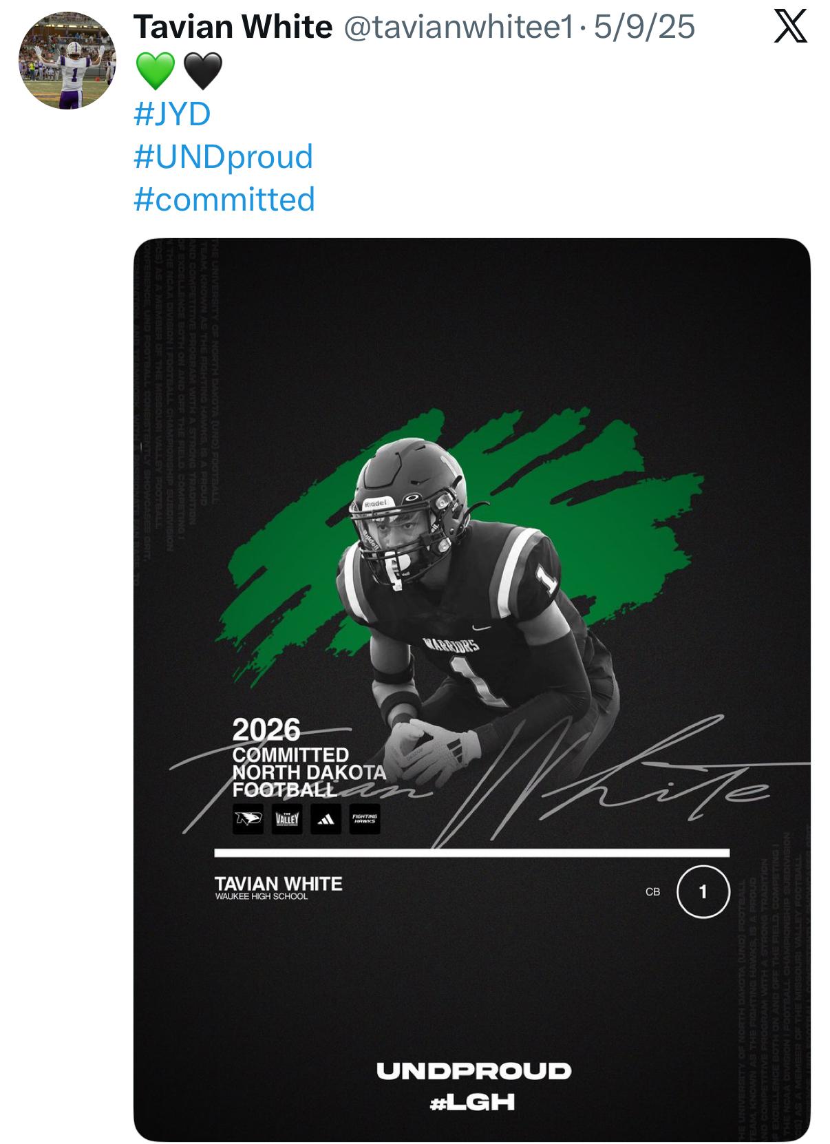Click the black heart emoji
Viewport: 830px width, 1144px height.
point(203,71)
